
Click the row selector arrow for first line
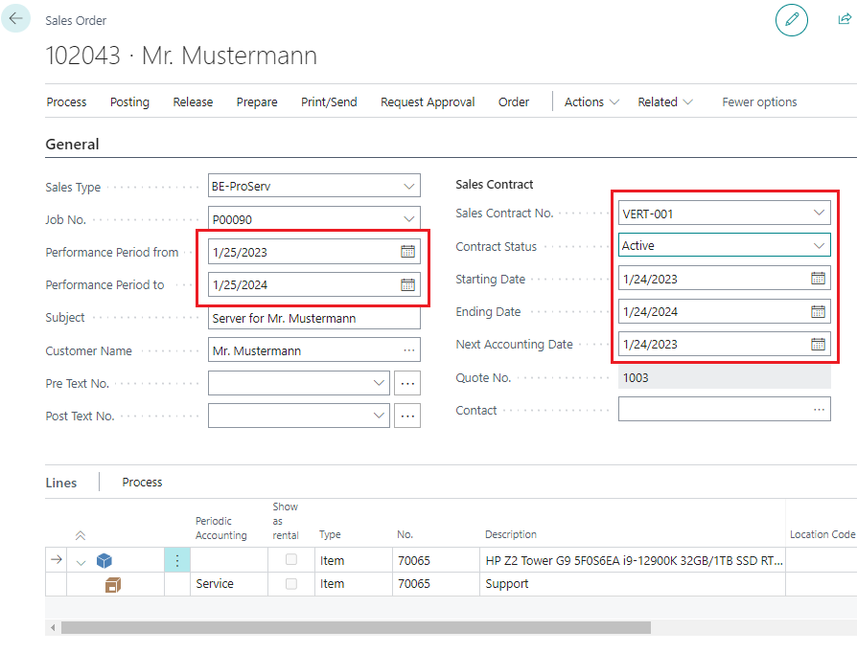[x=56, y=559]
